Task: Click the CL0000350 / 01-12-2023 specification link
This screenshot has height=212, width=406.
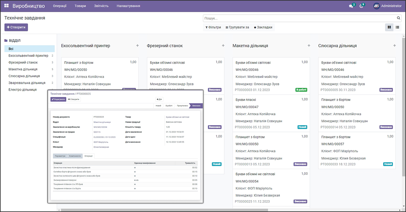Action: coord(105,137)
